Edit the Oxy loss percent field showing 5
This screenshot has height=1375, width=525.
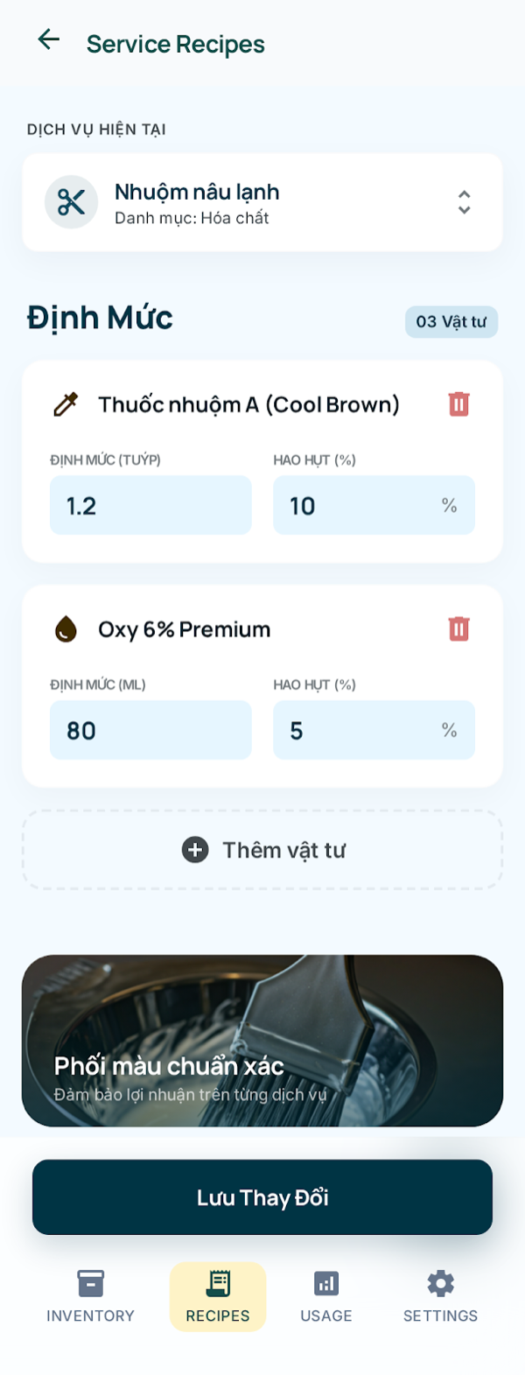[x=374, y=731]
